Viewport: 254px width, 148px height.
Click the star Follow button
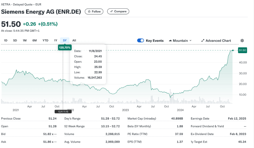(94, 11)
